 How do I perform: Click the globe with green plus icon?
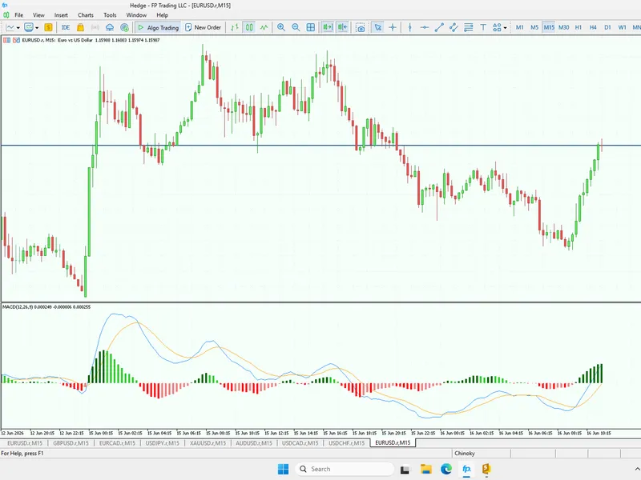[125, 27]
